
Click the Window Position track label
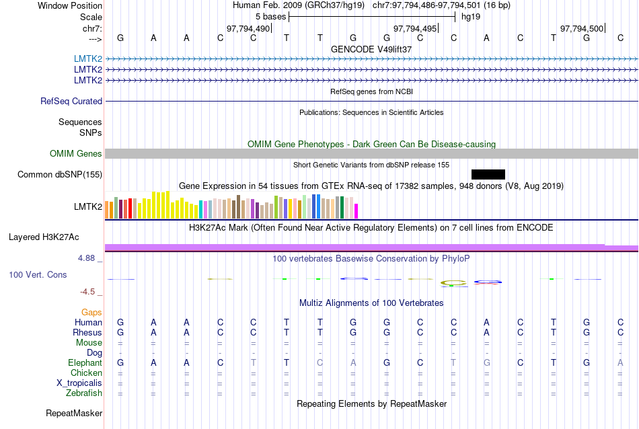click(x=70, y=5)
